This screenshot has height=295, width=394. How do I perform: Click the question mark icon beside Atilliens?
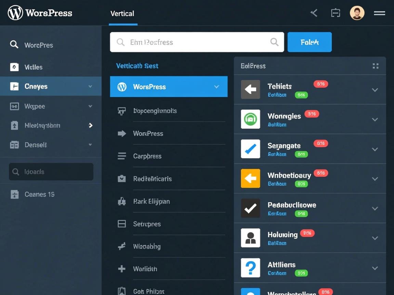tap(250, 268)
